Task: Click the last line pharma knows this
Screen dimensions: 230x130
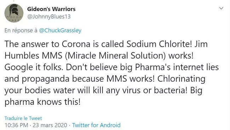Action: coord(42,102)
